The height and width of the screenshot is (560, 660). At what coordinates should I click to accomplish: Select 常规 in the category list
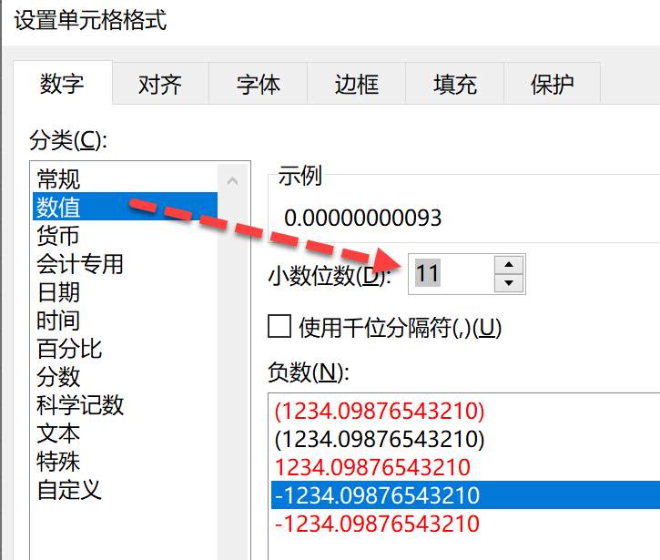[x=125, y=179]
